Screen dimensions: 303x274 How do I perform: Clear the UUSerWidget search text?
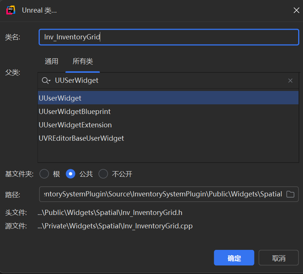(290, 81)
